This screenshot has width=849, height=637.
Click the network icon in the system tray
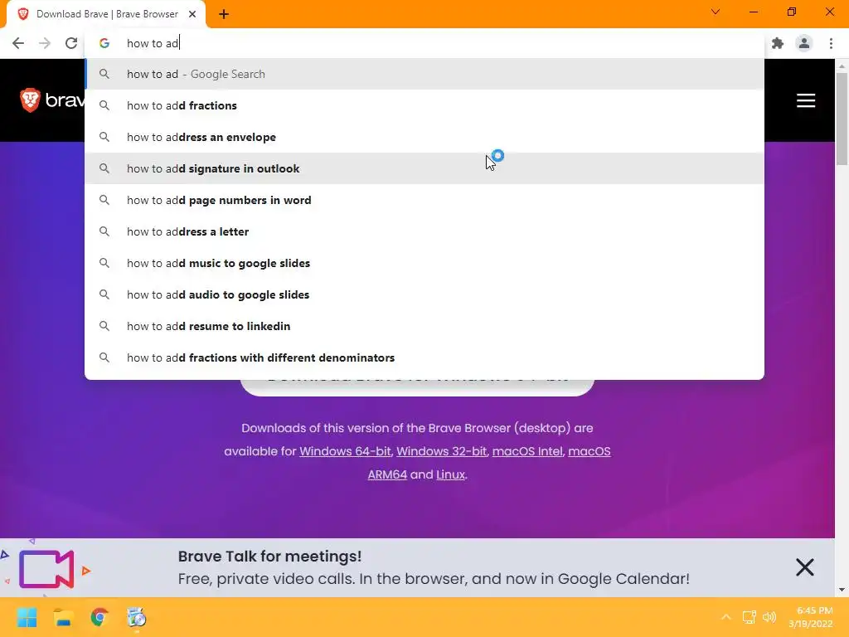750,617
